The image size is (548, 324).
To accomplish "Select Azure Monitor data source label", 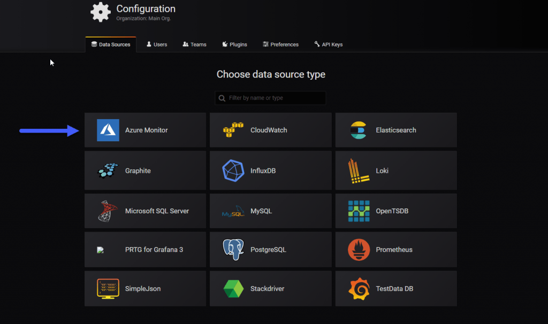I will [147, 130].
